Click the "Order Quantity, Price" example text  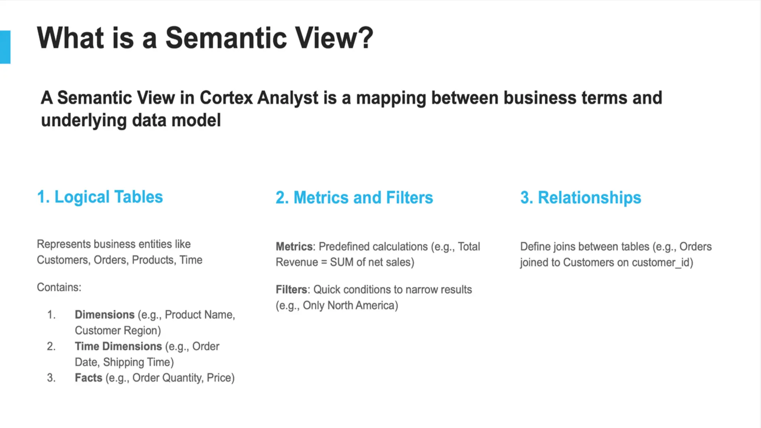[183, 378]
